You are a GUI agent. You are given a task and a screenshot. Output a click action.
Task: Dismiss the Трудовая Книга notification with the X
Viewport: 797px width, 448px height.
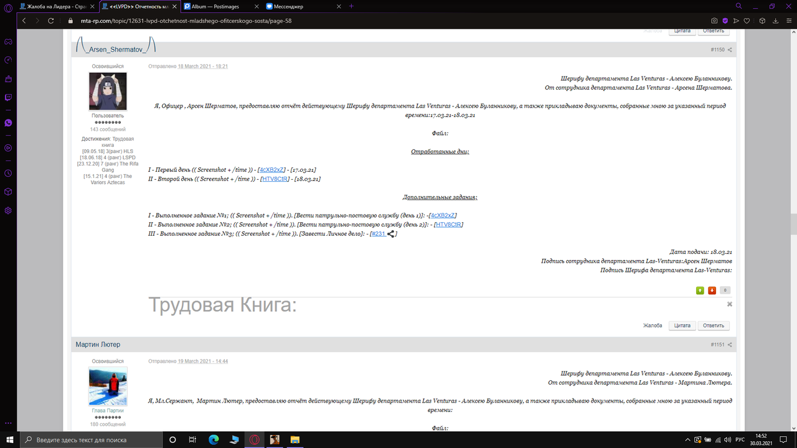coord(729,304)
